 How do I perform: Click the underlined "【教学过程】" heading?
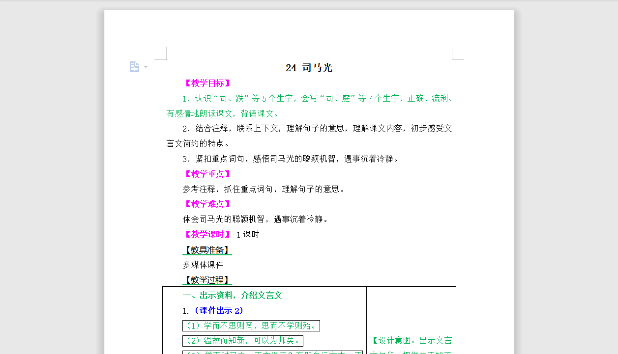point(206,280)
